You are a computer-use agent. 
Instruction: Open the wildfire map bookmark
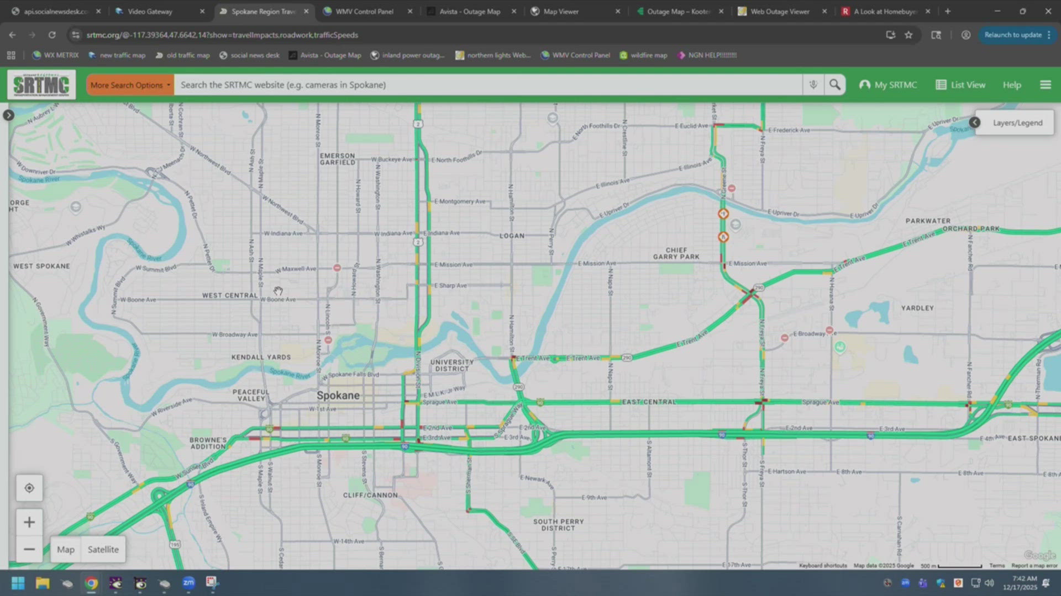tap(643, 55)
